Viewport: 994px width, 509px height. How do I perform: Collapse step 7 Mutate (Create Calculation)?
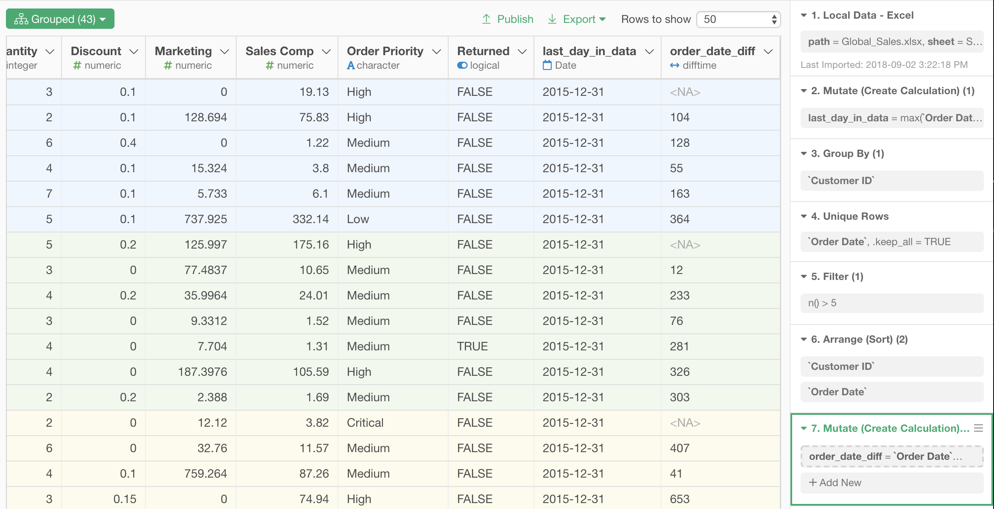click(x=804, y=428)
